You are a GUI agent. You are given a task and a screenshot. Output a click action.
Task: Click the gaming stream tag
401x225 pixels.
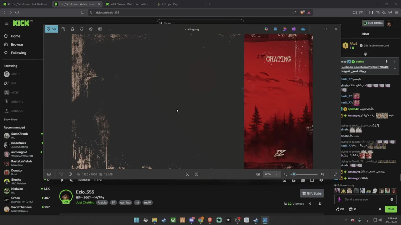pyautogui.click(x=125, y=202)
